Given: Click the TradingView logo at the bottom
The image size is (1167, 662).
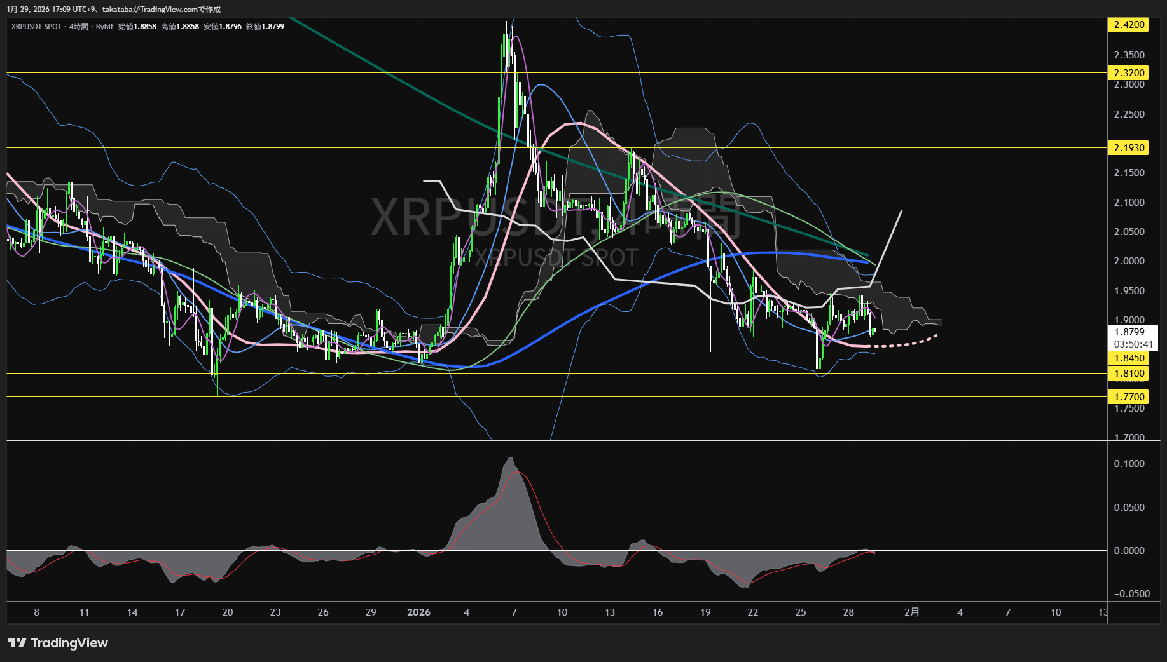Looking at the screenshot, I should pos(58,643).
